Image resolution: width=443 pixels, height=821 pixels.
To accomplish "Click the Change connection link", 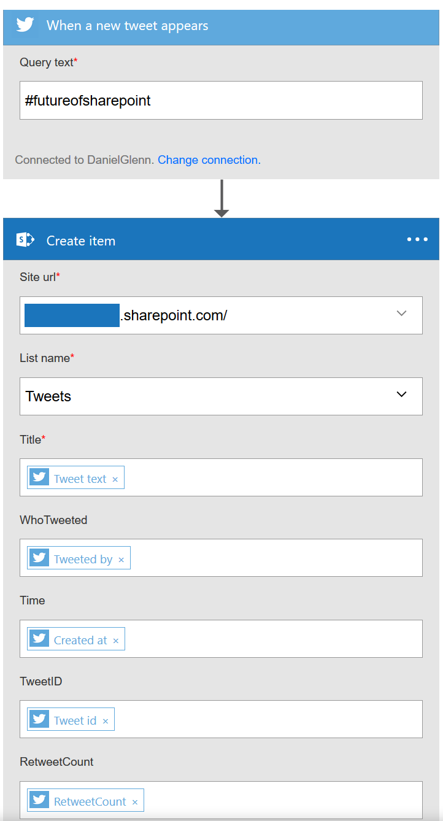I will 209,160.
